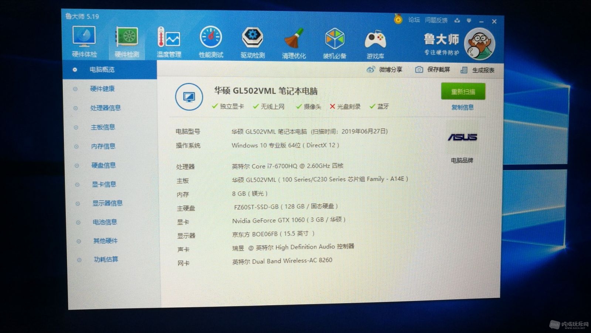The image size is (591, 333).
Task: Click the 蓝牙 checkmark label
Action: [379, 106]
